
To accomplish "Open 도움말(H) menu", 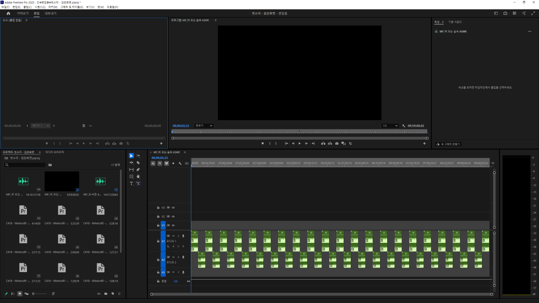I will click(112, 7).
